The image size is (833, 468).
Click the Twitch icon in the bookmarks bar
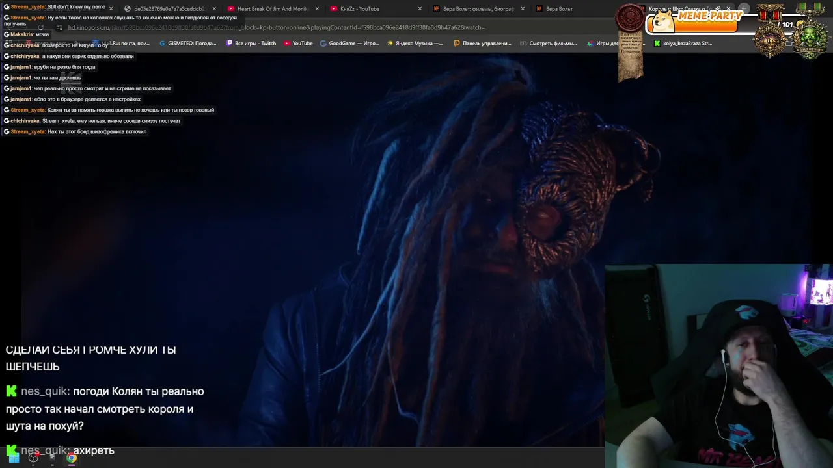229,44
